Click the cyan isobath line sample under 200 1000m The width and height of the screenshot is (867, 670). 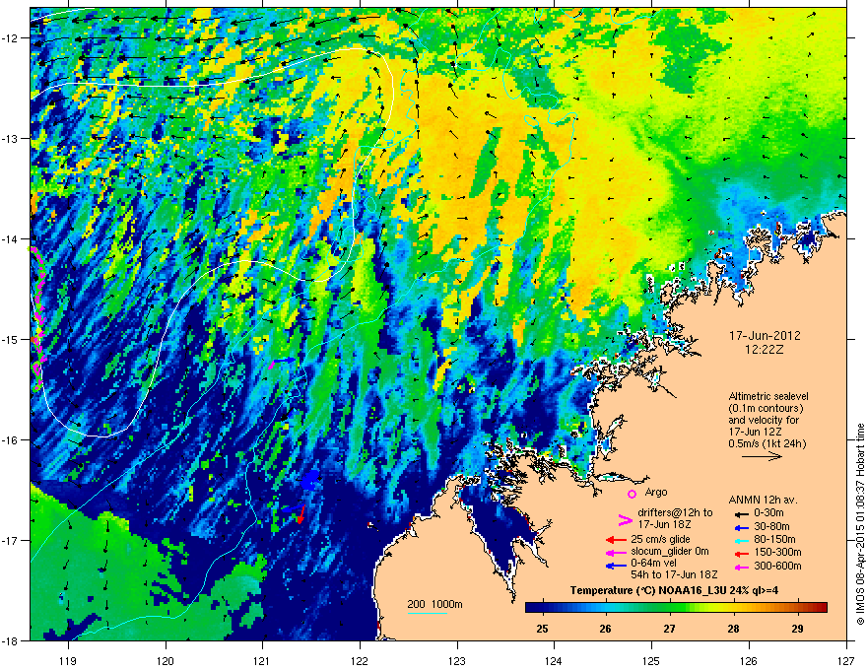tap(428, 613)
